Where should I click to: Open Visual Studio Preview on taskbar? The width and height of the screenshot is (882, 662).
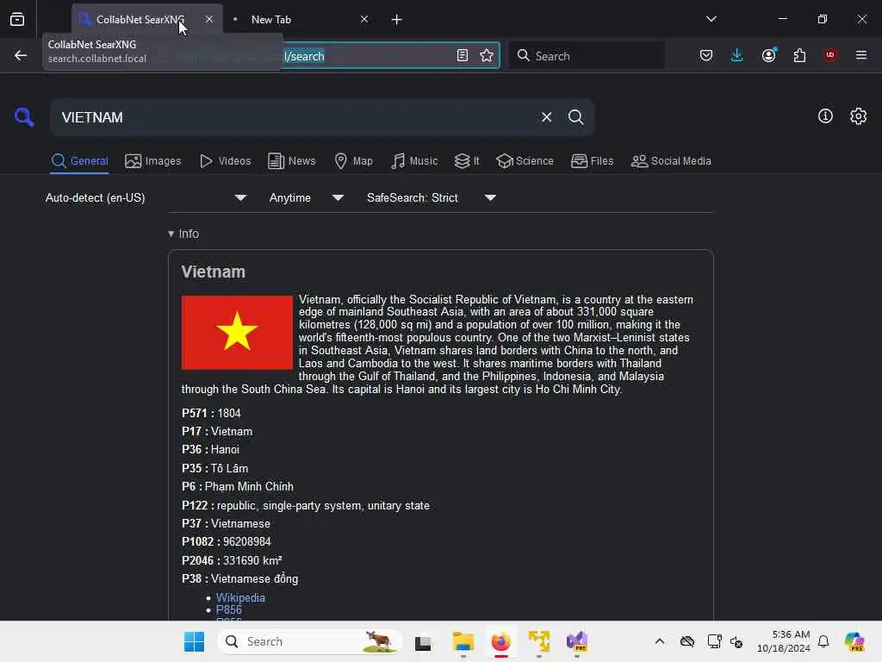click(577, 641)
